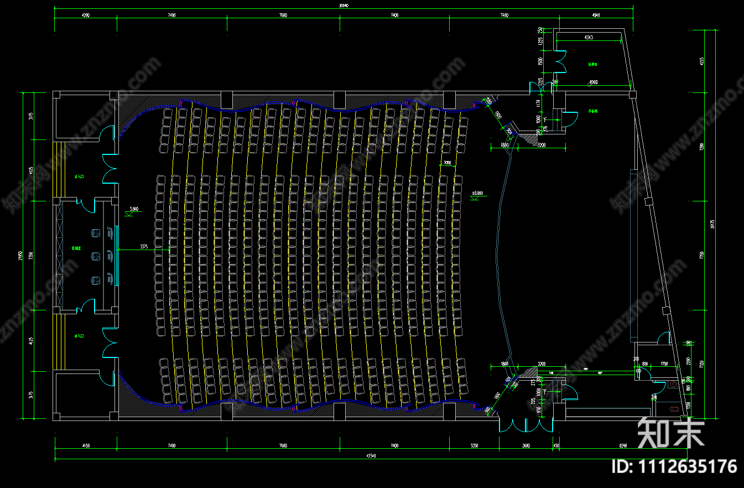Click the ±0.000 elevation label

[x=477, y=194]
